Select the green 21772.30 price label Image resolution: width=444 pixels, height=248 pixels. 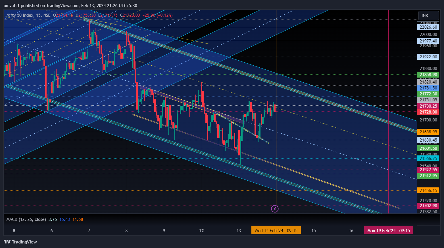tap(428, 94)
